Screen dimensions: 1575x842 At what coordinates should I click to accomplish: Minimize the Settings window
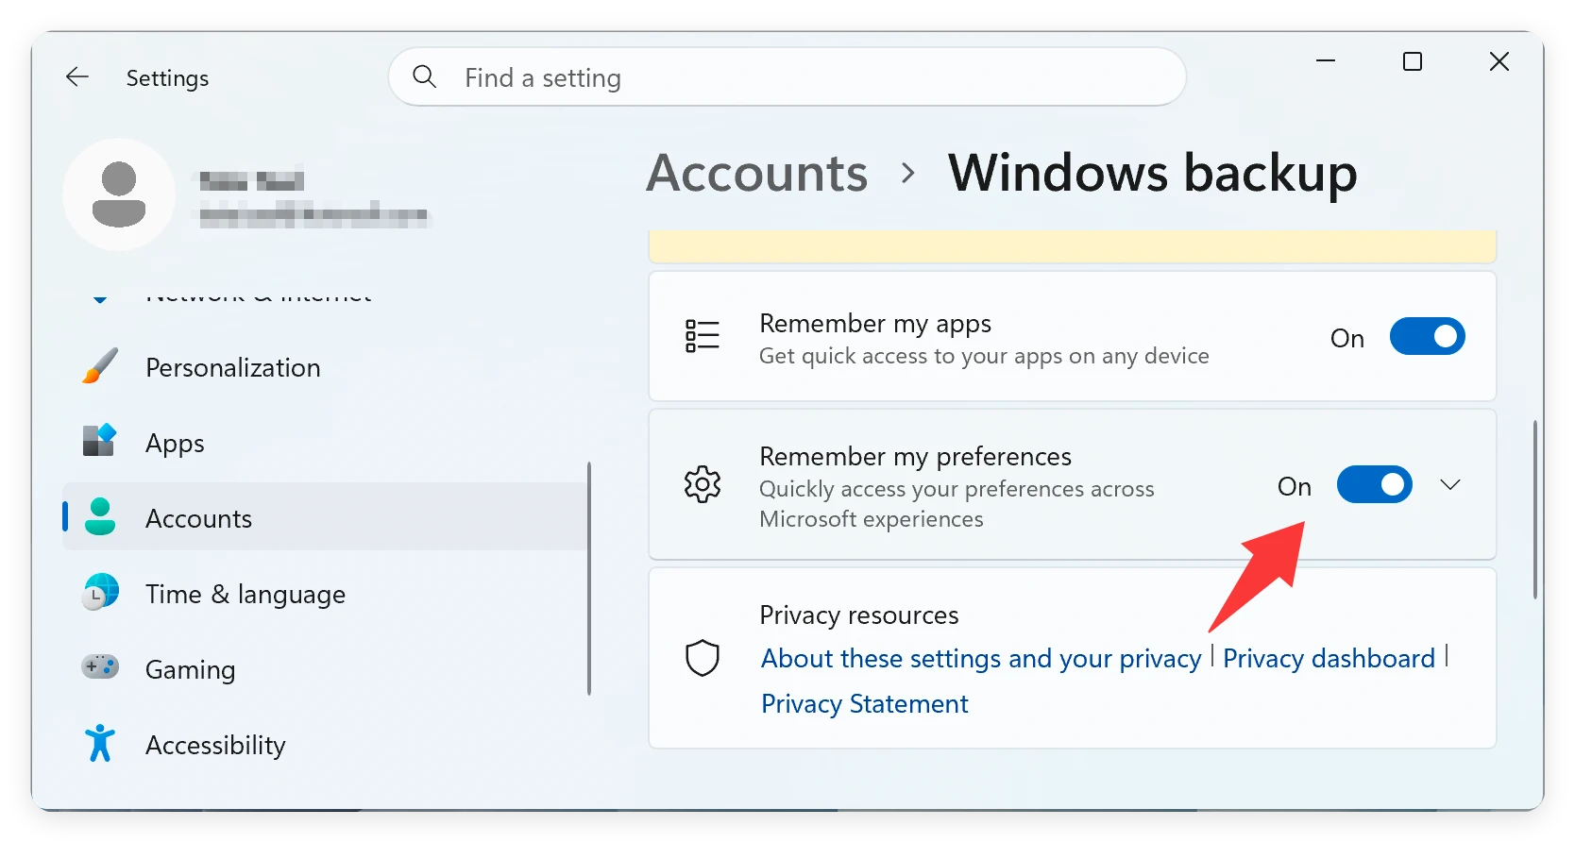(x=1326, y=61)
